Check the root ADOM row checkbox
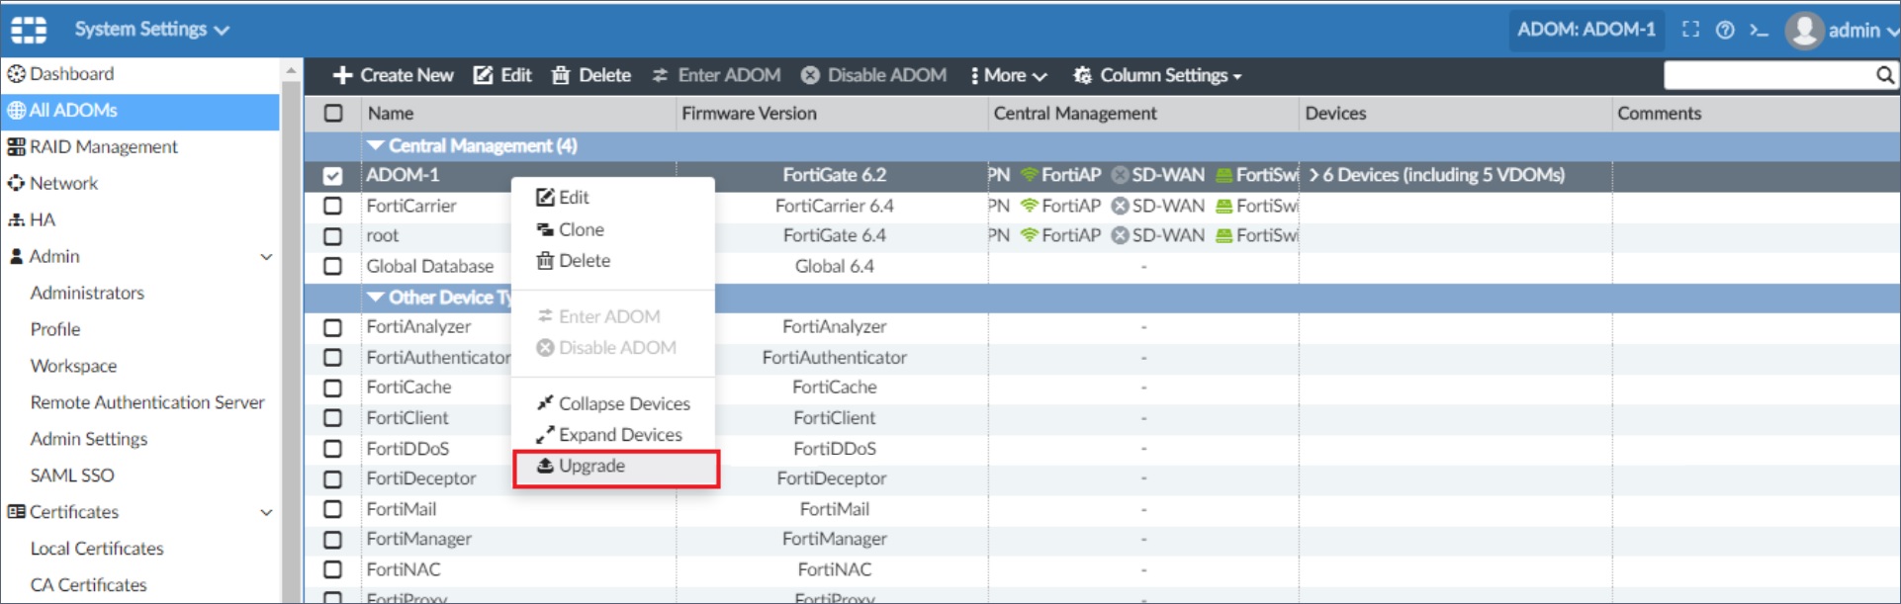Viewport: 1901px width, 604px height. point(333,236)
